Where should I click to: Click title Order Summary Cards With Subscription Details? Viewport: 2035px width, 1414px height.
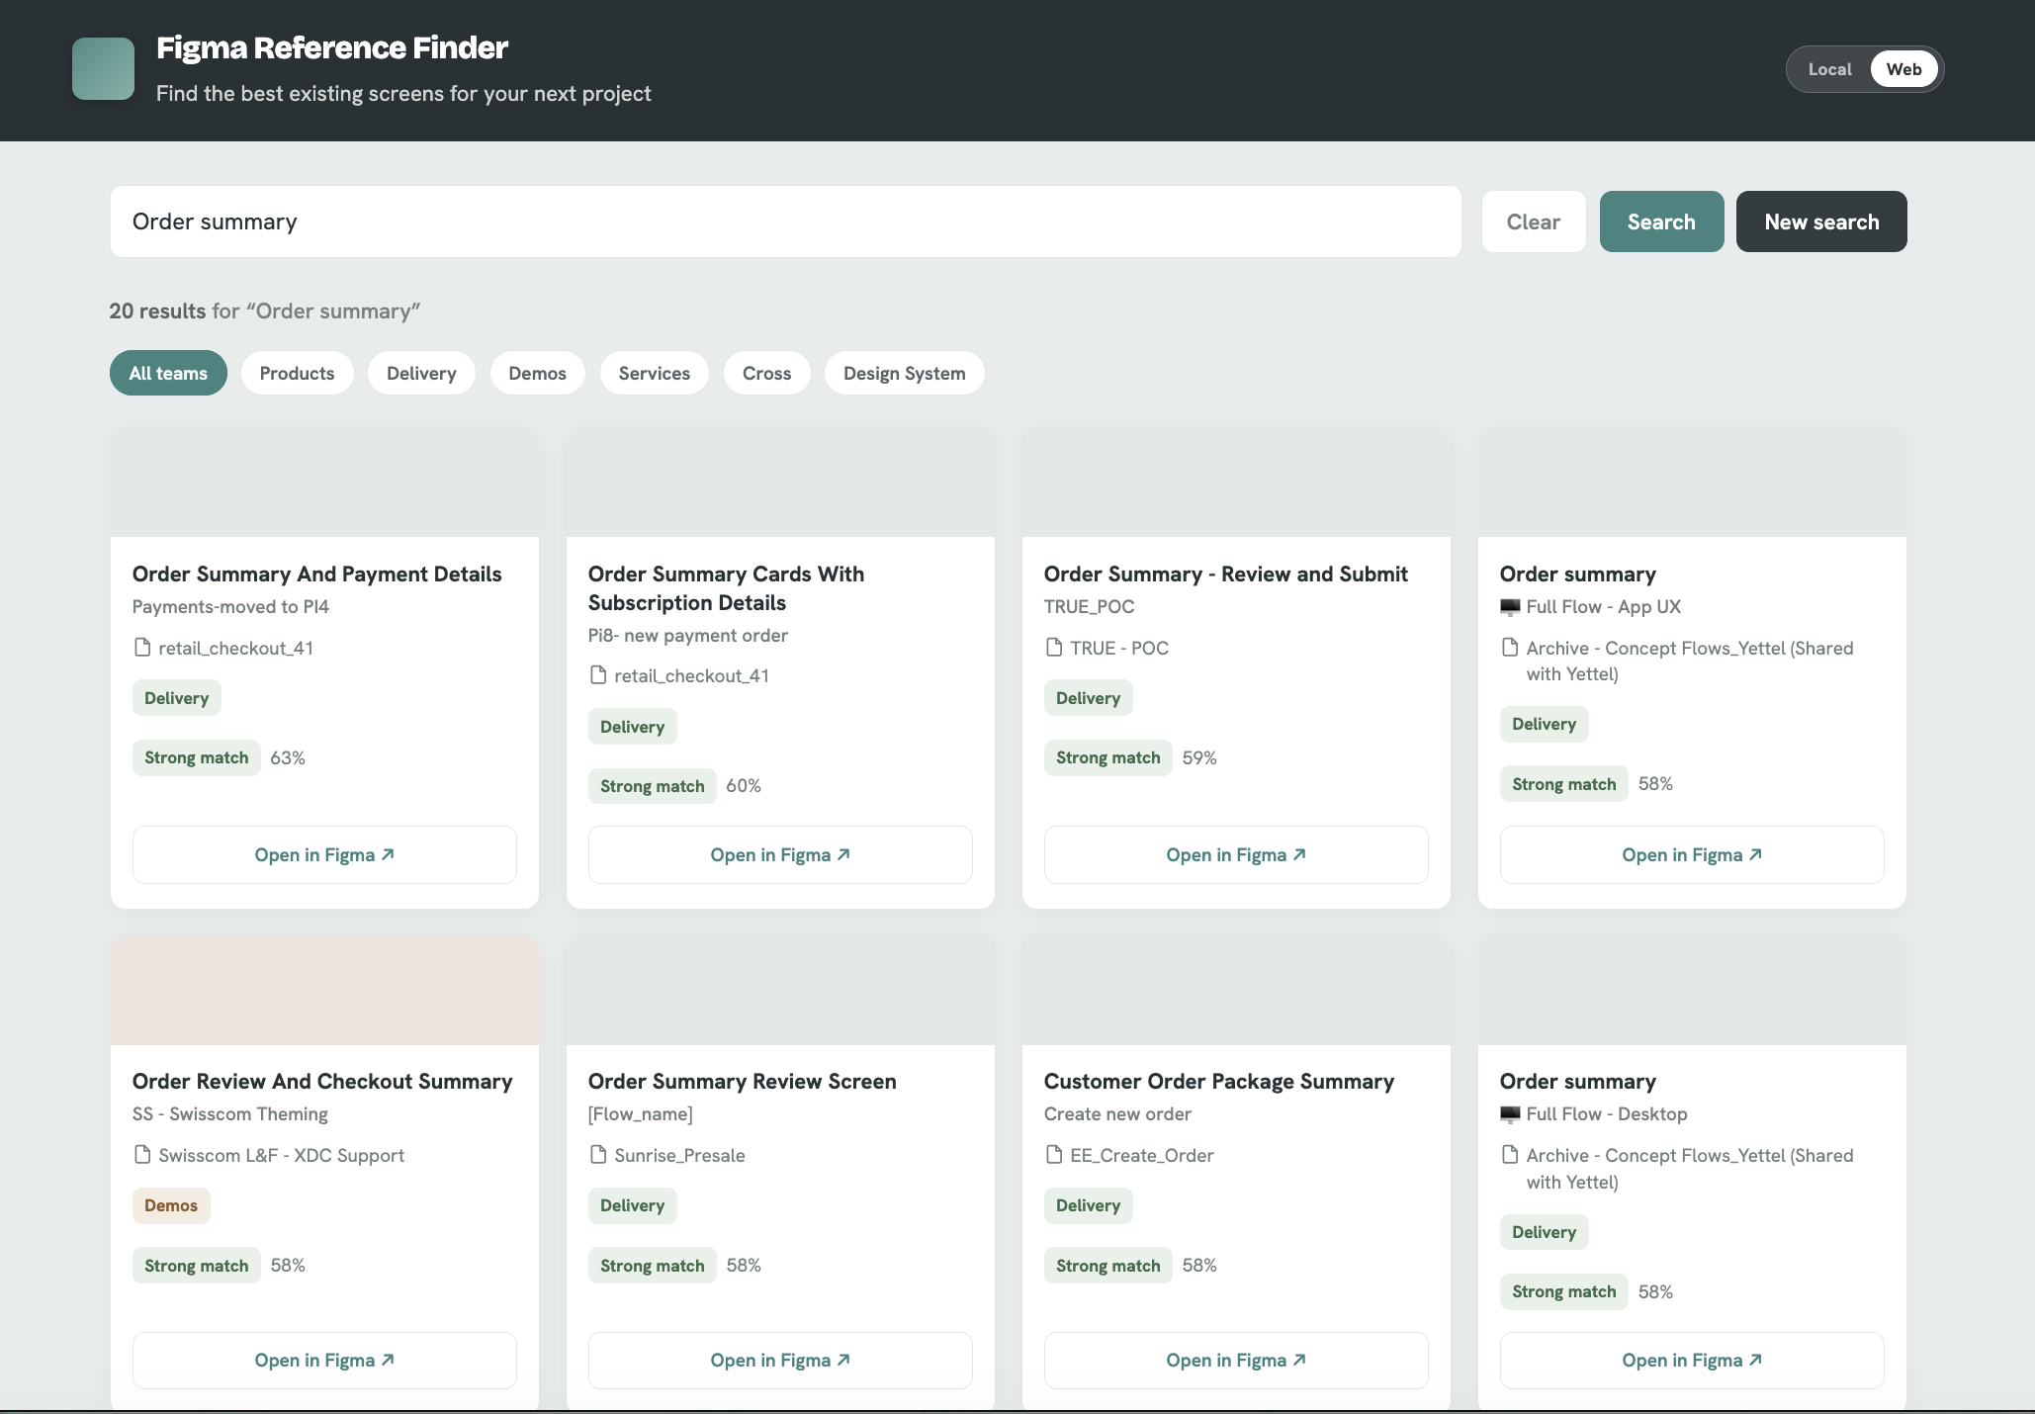(x=726, y=588)
